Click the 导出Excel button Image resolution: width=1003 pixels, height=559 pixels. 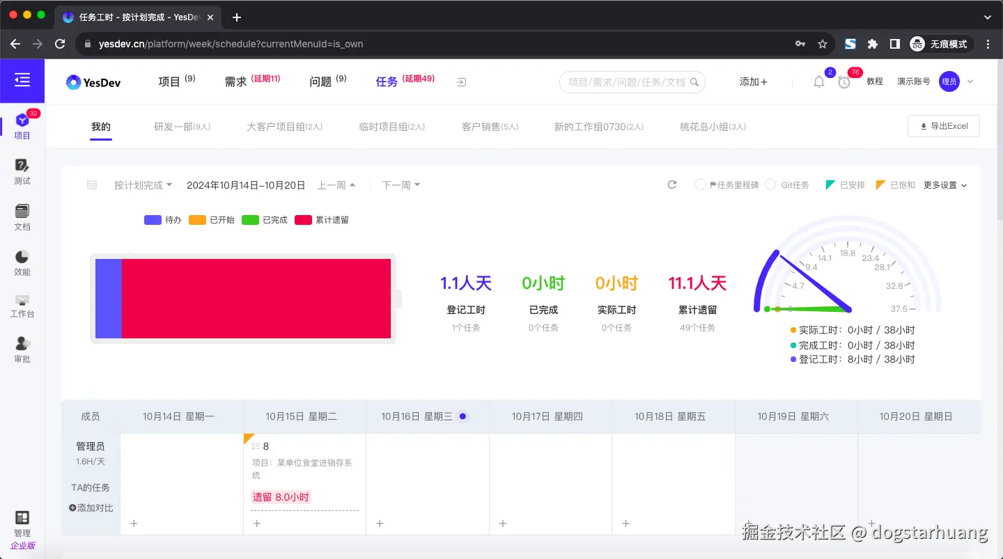tap(943, 126)
